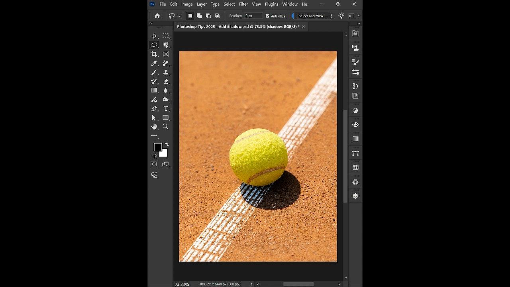Expand the right panel dock arrows
This screenshot has height=287, width=510.
click(x=359, y=24)
